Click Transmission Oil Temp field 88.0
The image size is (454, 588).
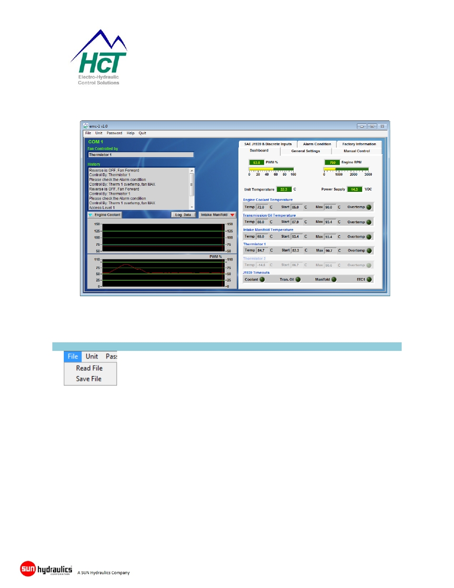pos(262,222)
